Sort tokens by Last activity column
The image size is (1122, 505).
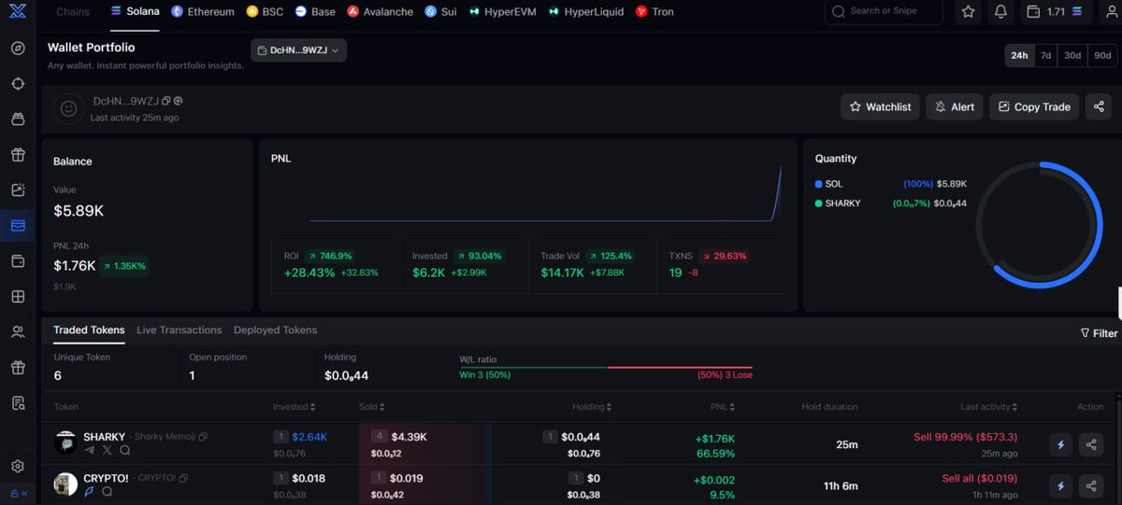[989, 407]
